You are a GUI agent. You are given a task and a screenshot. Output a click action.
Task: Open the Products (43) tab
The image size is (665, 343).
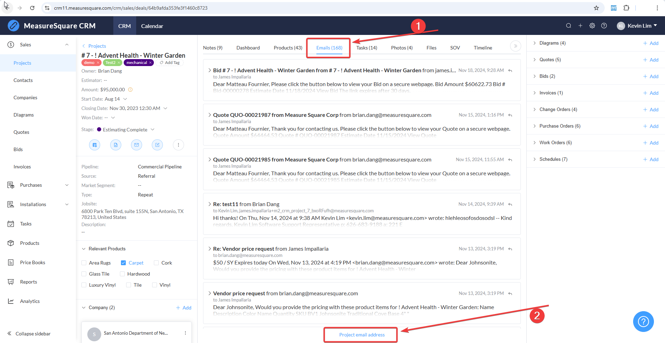point(288,48)
